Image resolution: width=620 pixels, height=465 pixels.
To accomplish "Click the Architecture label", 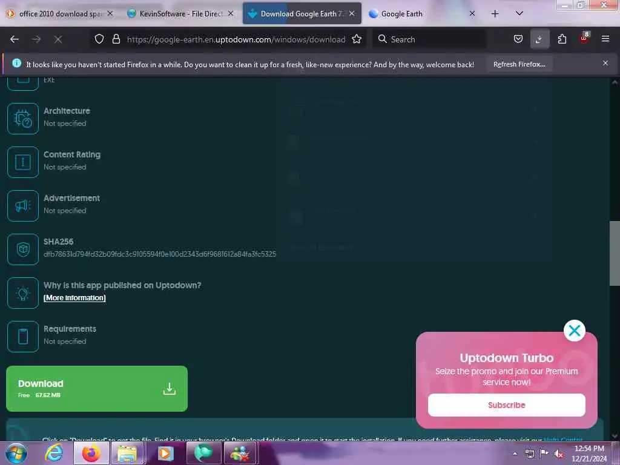I will 67,111.
